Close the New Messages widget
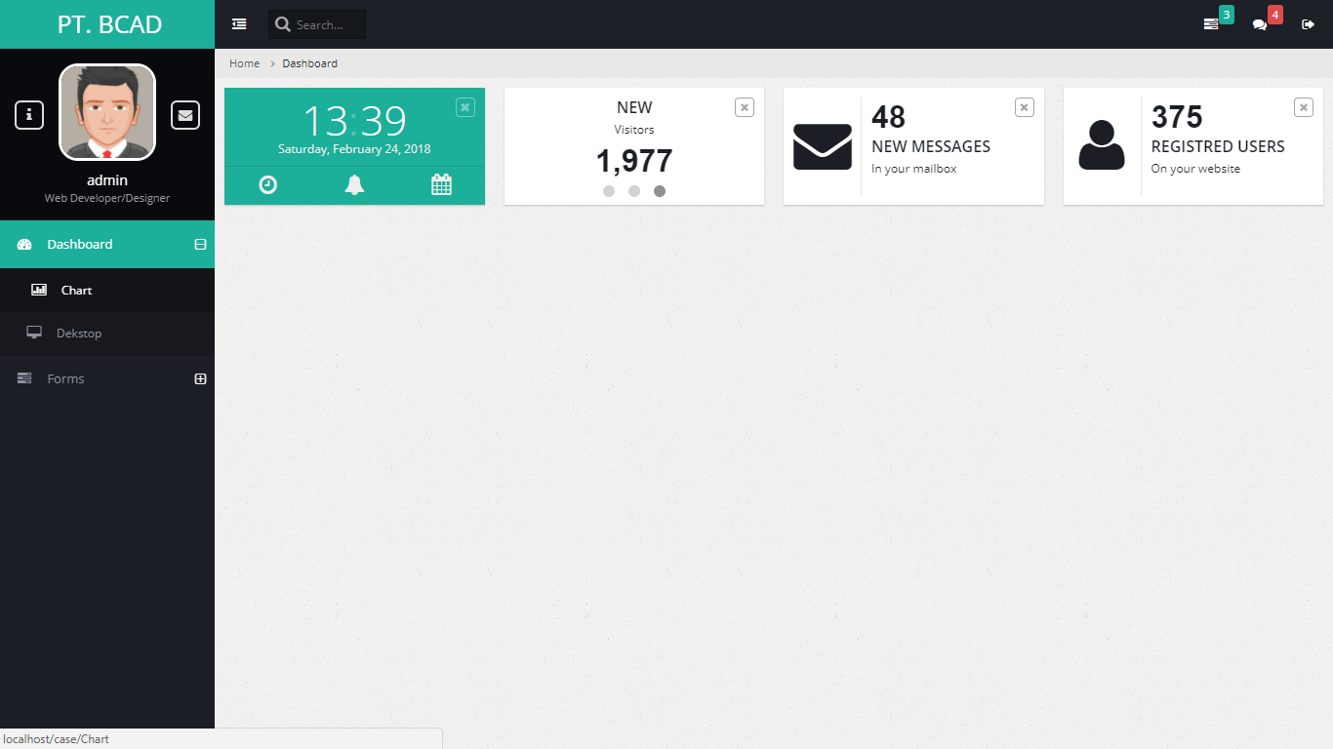 1024,107
